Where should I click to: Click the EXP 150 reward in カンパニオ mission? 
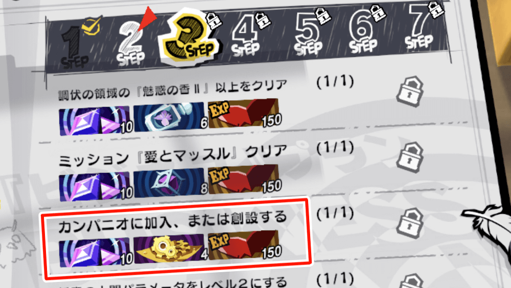pyautogui.click(x=244, y=245)
